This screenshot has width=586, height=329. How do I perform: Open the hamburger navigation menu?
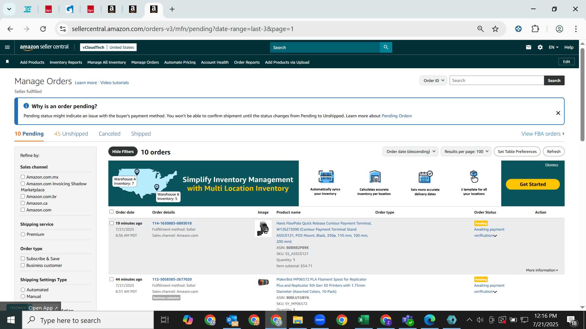(7, 47)
